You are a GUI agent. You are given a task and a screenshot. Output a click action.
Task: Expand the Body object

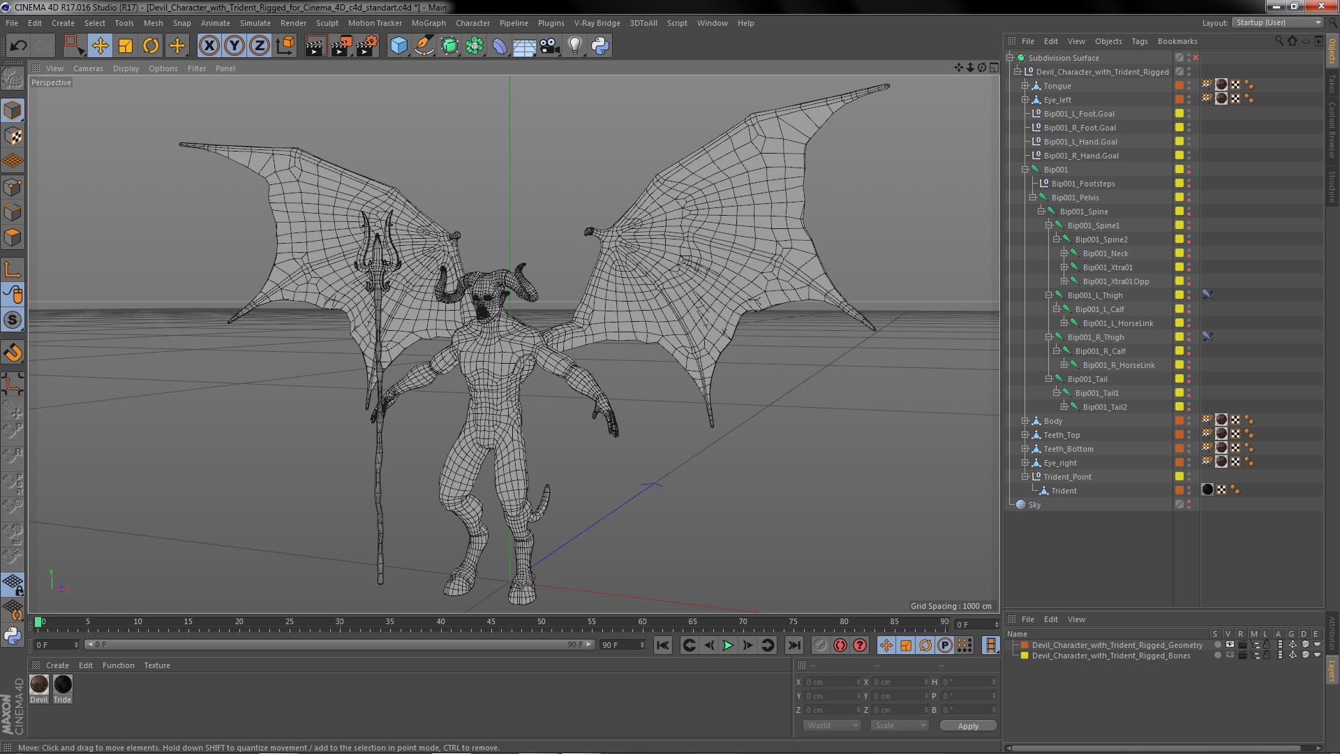1025,421
